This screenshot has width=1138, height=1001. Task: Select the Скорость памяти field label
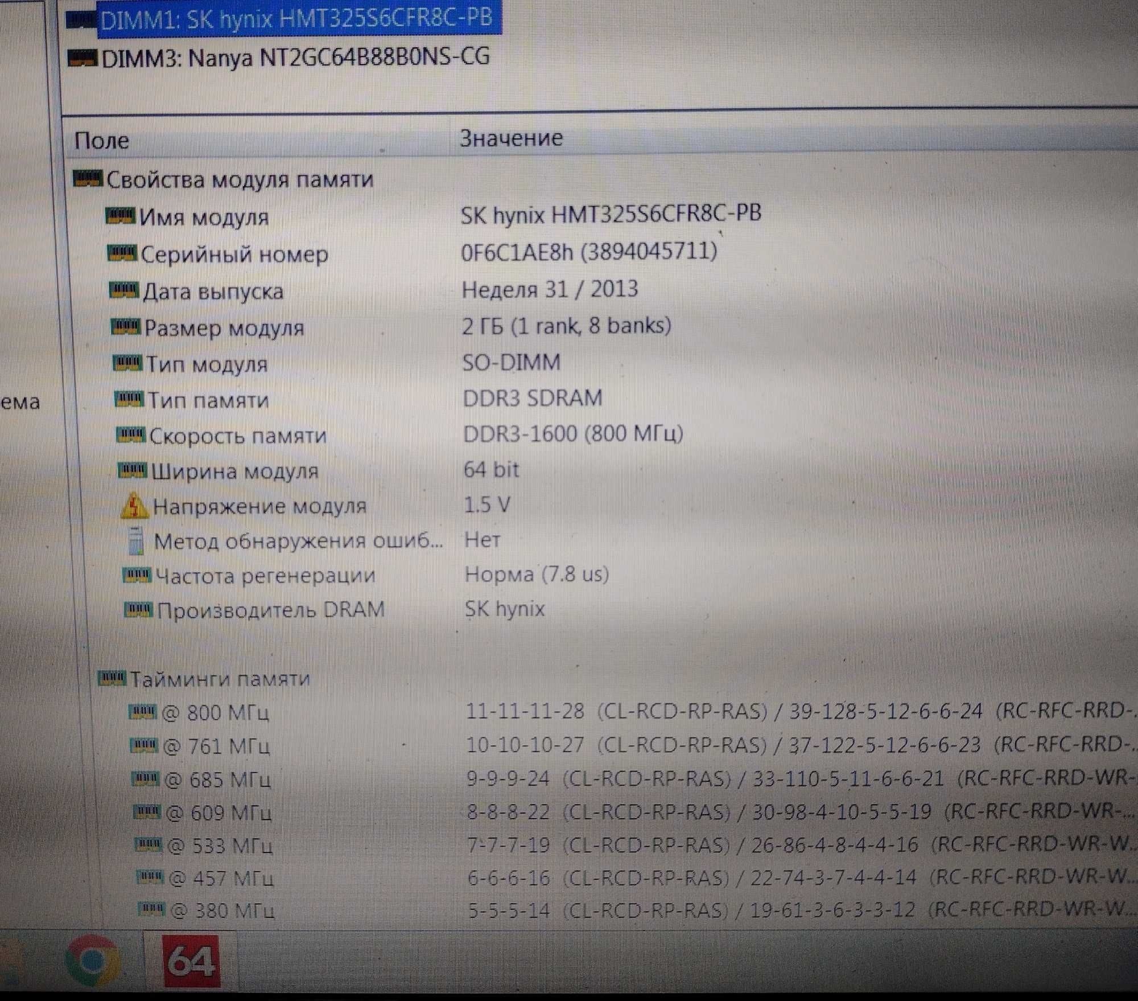238,436
